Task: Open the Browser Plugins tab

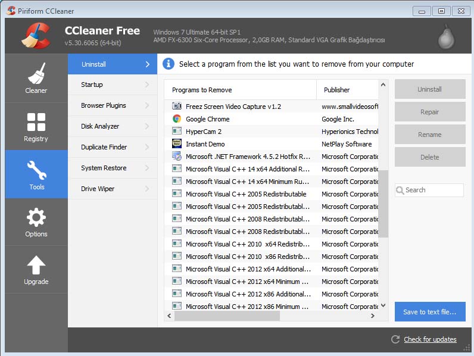Action: tap(113, 105)
